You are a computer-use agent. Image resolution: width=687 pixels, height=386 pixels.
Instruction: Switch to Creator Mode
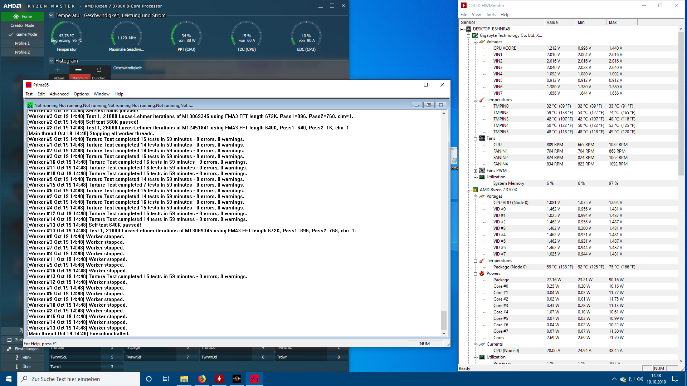(22, 25)
